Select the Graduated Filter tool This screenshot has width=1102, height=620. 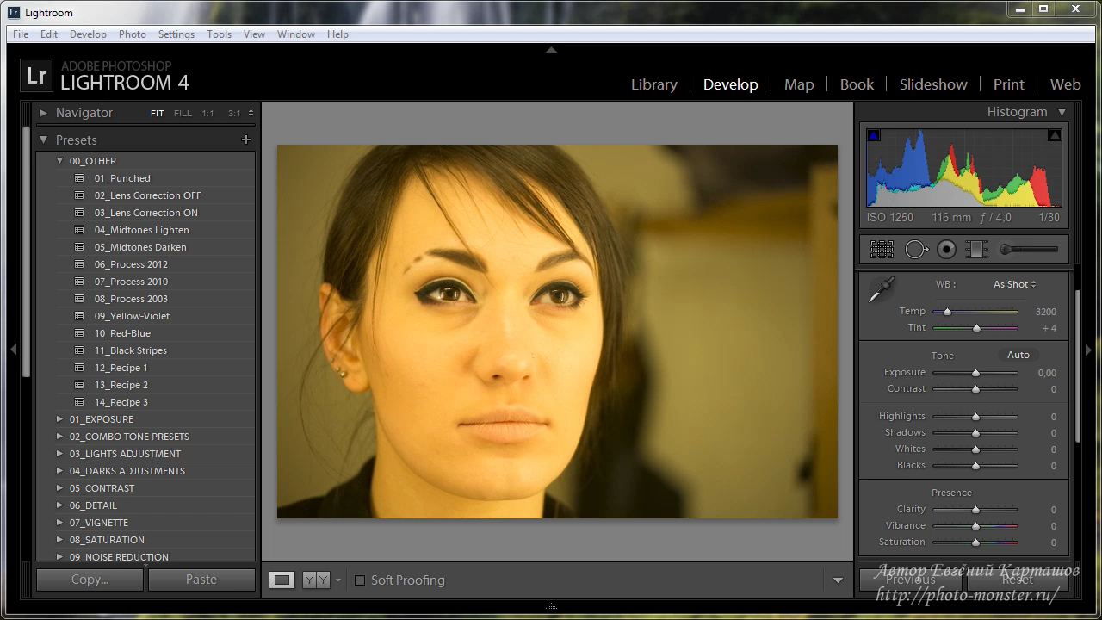[x=976, y=250]
